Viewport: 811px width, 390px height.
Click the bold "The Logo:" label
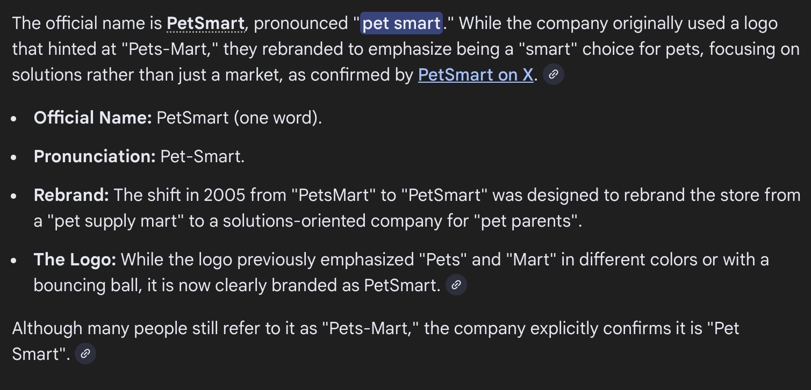pos(75,259)
